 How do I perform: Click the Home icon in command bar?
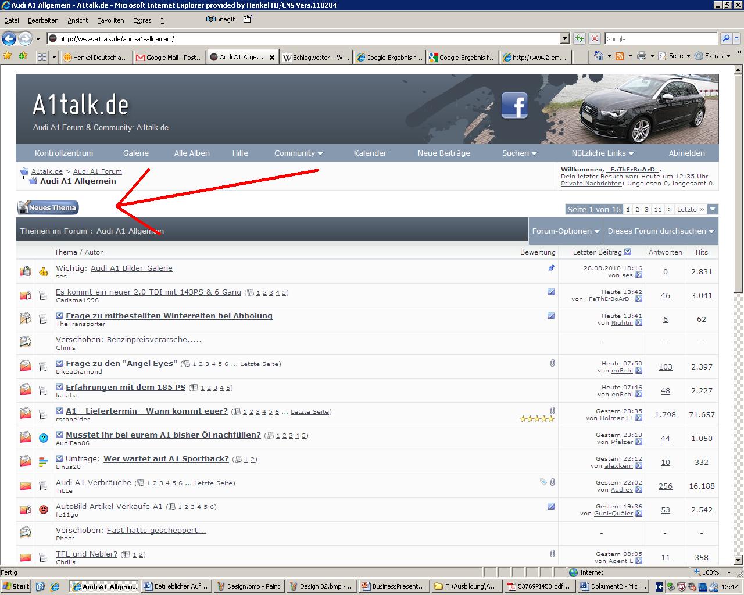tap(599, 56)
